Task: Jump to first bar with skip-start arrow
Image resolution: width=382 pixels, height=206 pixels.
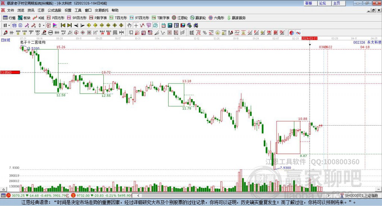Action: [x=63, y=25]
